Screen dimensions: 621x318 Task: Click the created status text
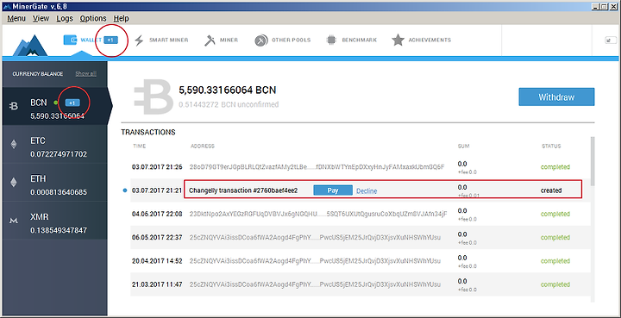[x=551, y=190]
